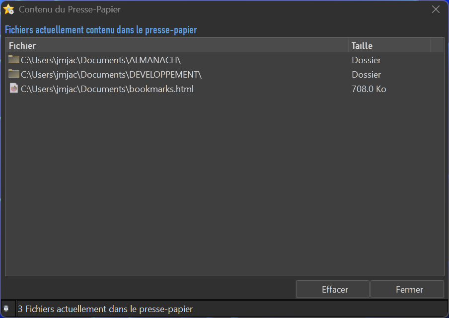Select the bookmarks.html file path entry
This screenshot has width=449, height=318.
[107, 89]
